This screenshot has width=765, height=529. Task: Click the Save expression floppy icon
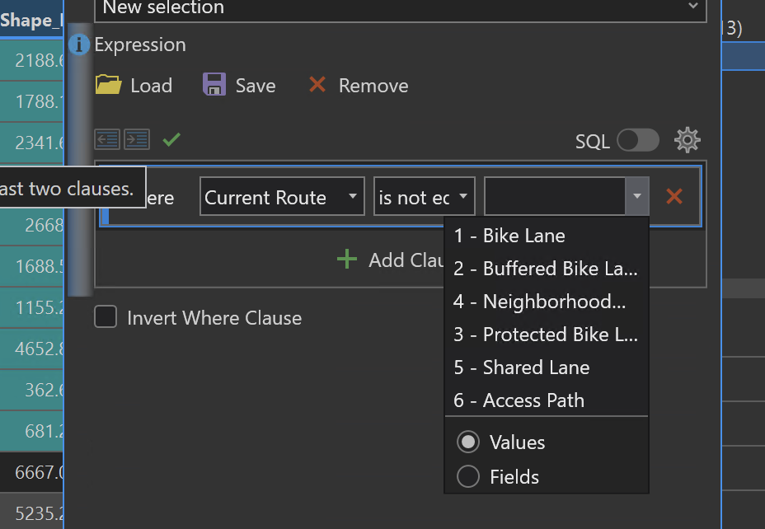(x=214, y=85)
